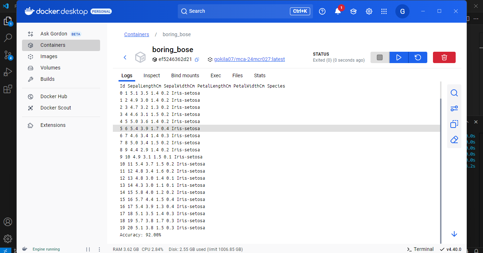The image size is (483, 253).
Task: Click the boring_bose container title
Action: (173, 50)
